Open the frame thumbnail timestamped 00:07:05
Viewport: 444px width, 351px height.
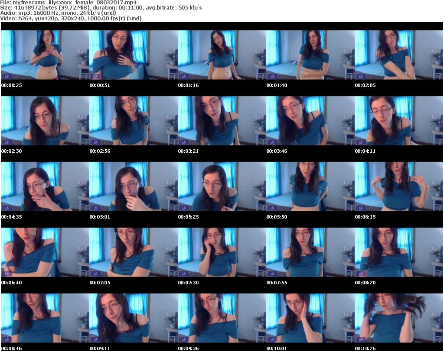(134, 252)
